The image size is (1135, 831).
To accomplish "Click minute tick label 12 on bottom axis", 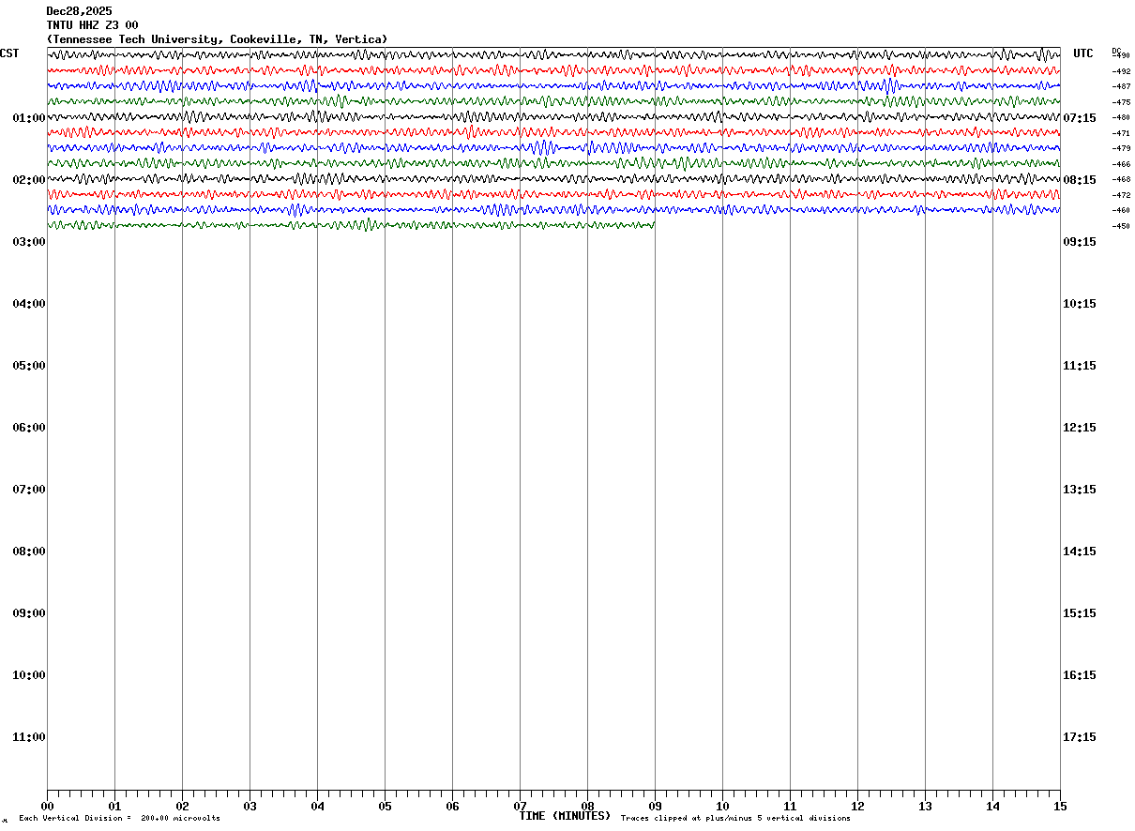I will coord(857,807).
